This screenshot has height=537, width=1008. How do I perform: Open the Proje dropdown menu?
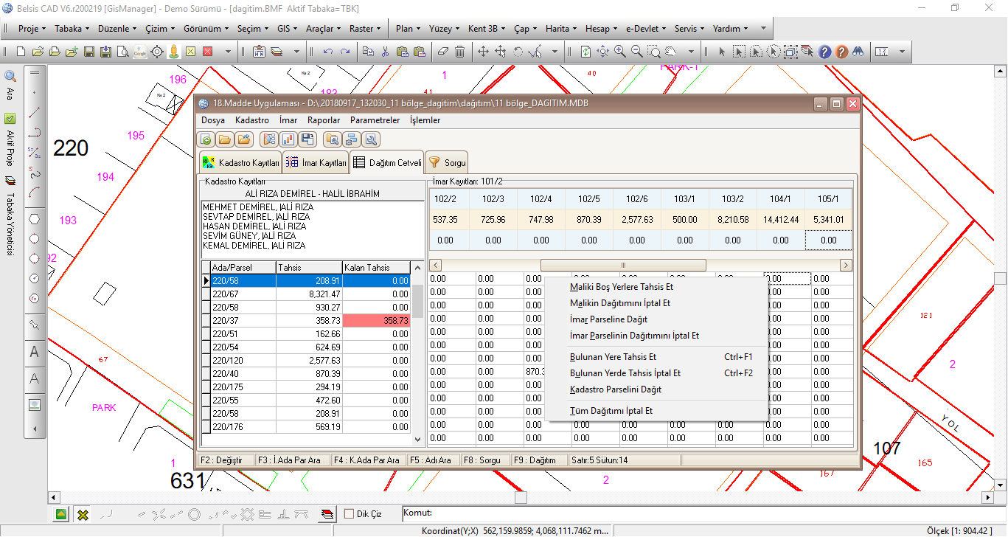pyautogui.click(x=33, y=29)
